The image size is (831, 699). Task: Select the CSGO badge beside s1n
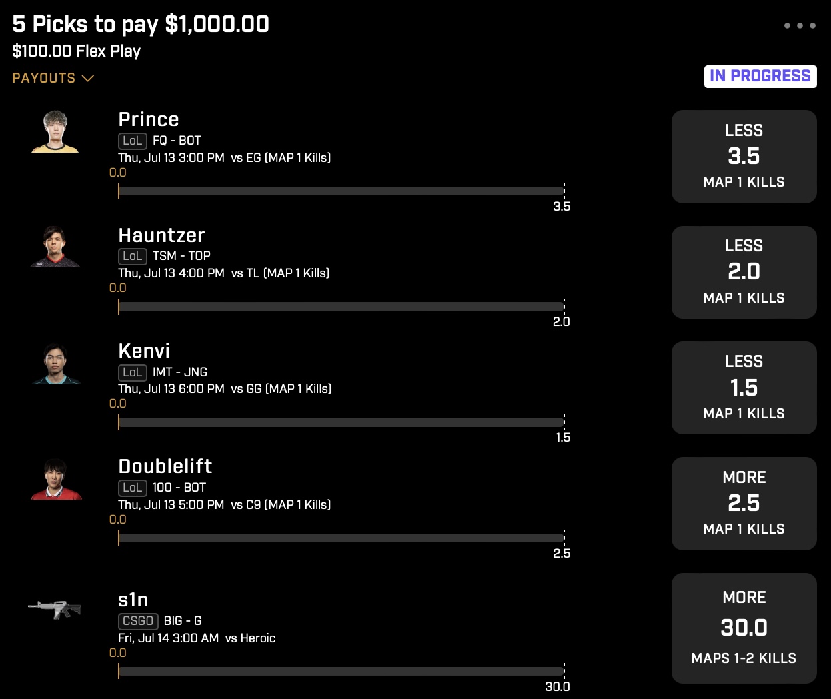[137, 621]
